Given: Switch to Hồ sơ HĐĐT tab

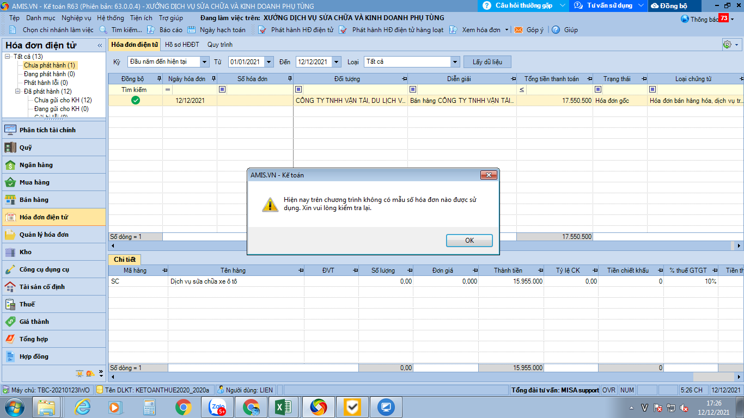Looking at the screenshot, I should 182,45.
